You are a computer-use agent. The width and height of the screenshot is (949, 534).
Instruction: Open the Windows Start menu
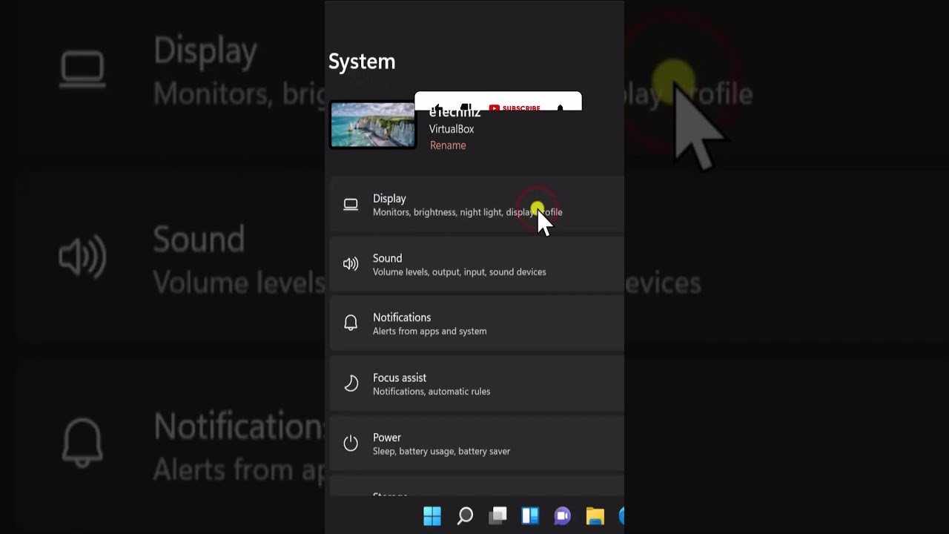coord(432,515)
